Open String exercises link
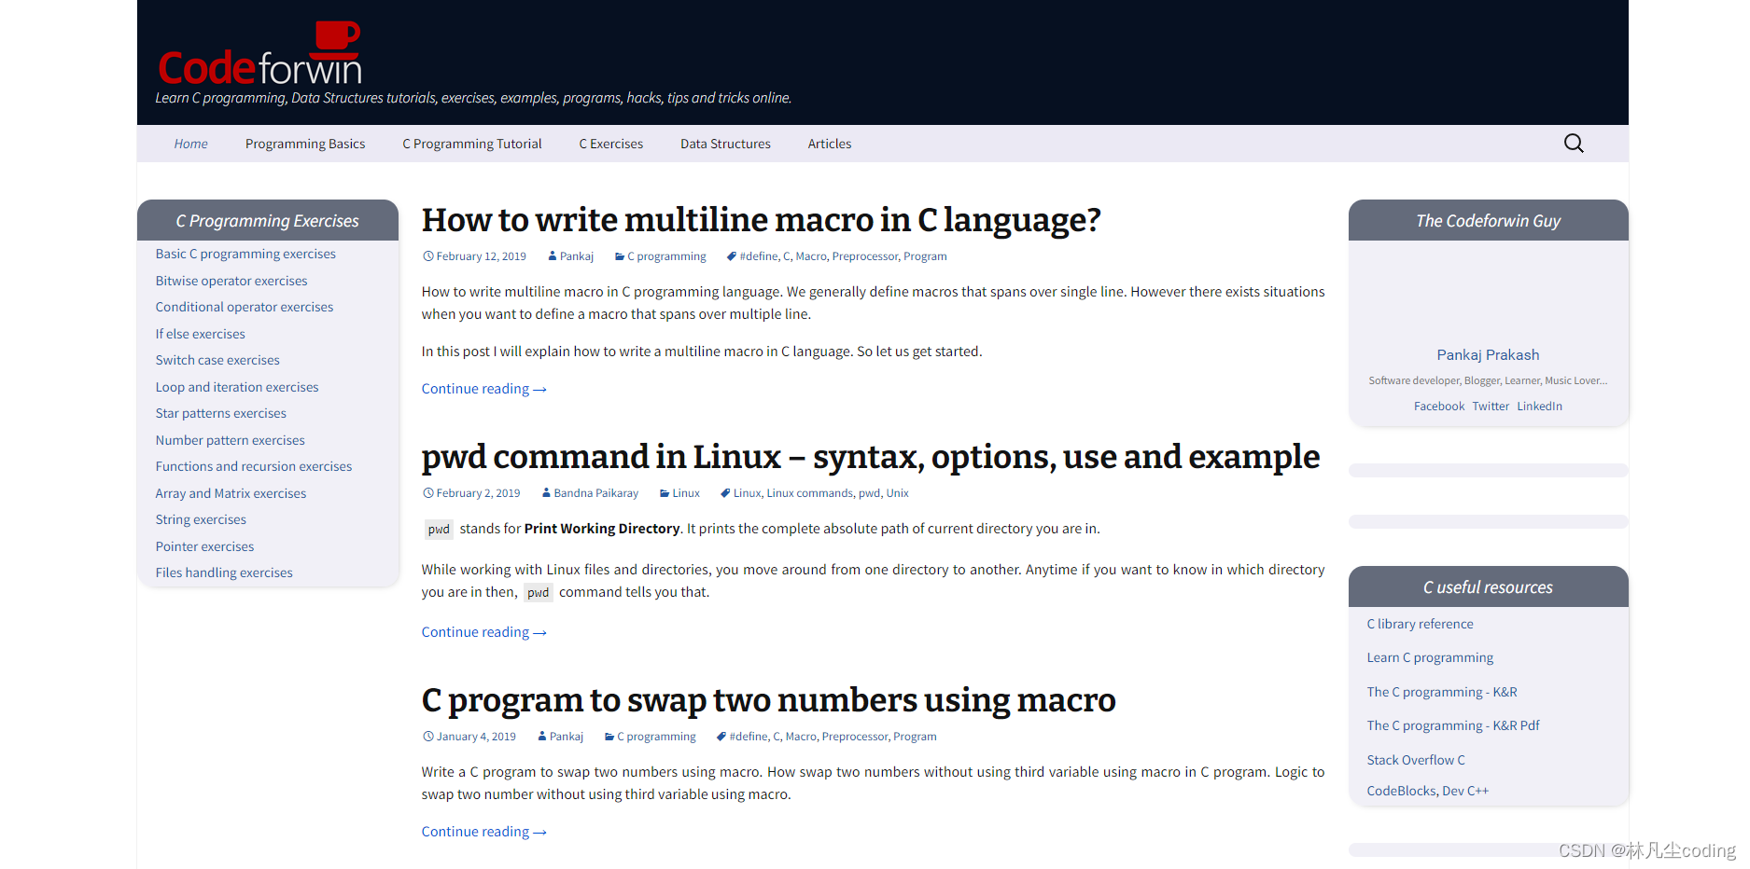1750x869 pixels. click(x=201, y=519)
